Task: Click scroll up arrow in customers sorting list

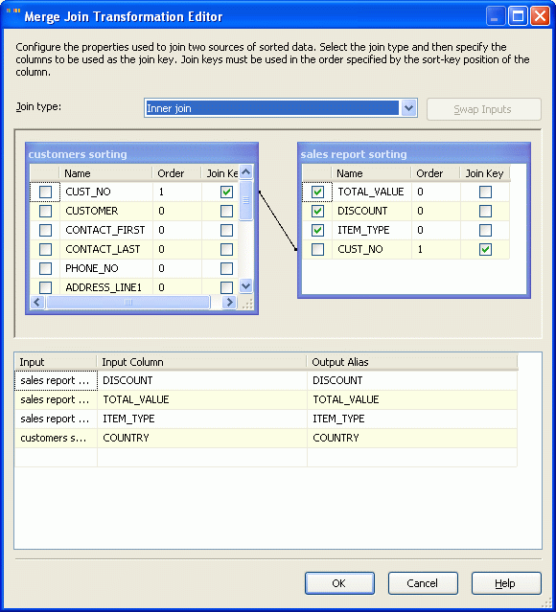Action: click(245, 171)
